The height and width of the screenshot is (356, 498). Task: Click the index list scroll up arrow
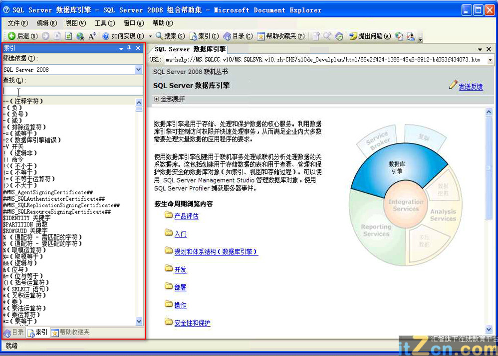pyautogui.click(x=139, y=103)
